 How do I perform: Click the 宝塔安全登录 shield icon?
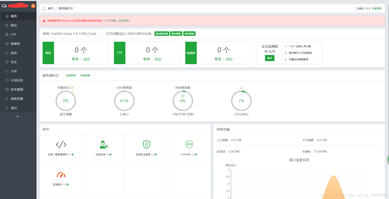click(x=146, y=144)
